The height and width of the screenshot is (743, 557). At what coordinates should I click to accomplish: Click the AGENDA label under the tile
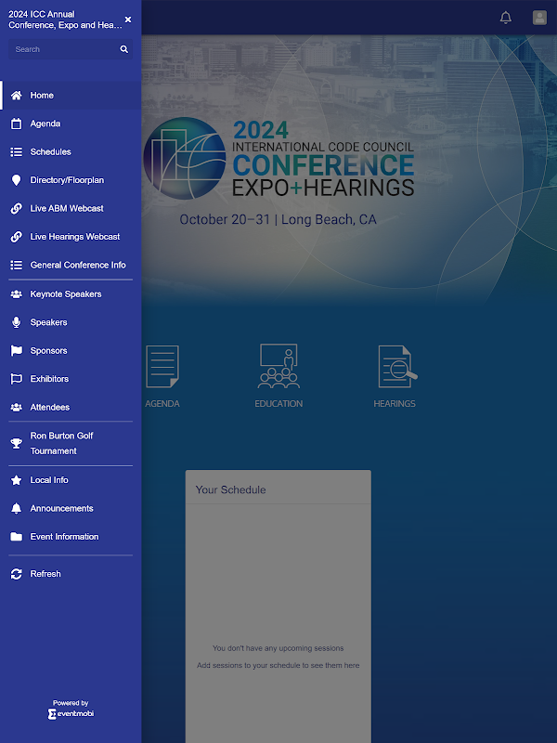(162, 404)
